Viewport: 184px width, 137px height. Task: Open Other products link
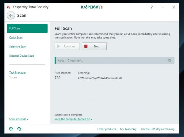106,129
